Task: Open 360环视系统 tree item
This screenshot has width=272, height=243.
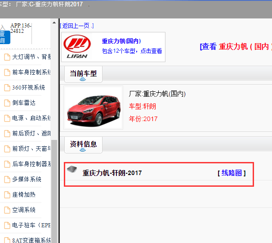Action: 28,87
